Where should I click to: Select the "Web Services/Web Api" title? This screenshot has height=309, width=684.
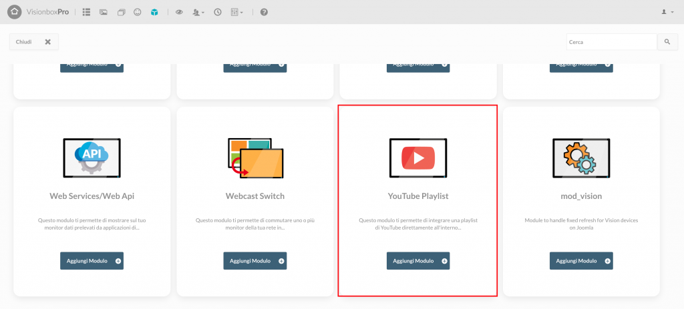92,196
